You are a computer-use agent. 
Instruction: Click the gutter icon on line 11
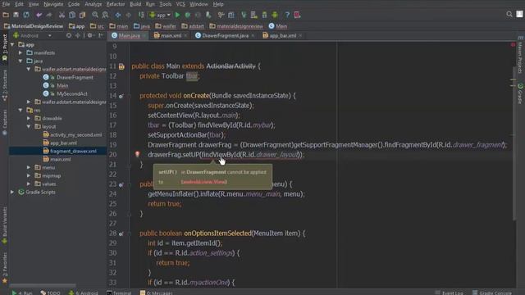coord(121,66)
